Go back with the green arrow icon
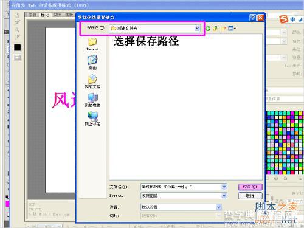The image size is (304, 228). [x=208, y=29]
